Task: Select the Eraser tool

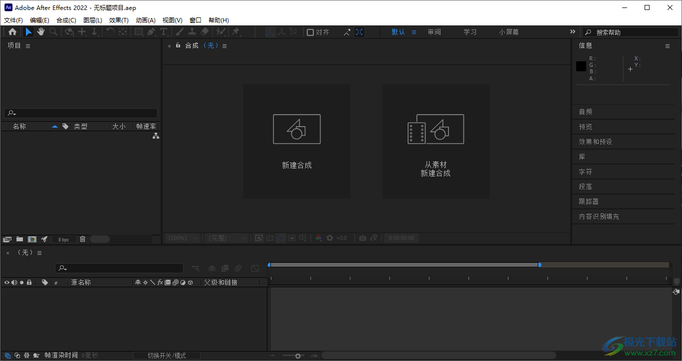Action: tap(205, 32)
